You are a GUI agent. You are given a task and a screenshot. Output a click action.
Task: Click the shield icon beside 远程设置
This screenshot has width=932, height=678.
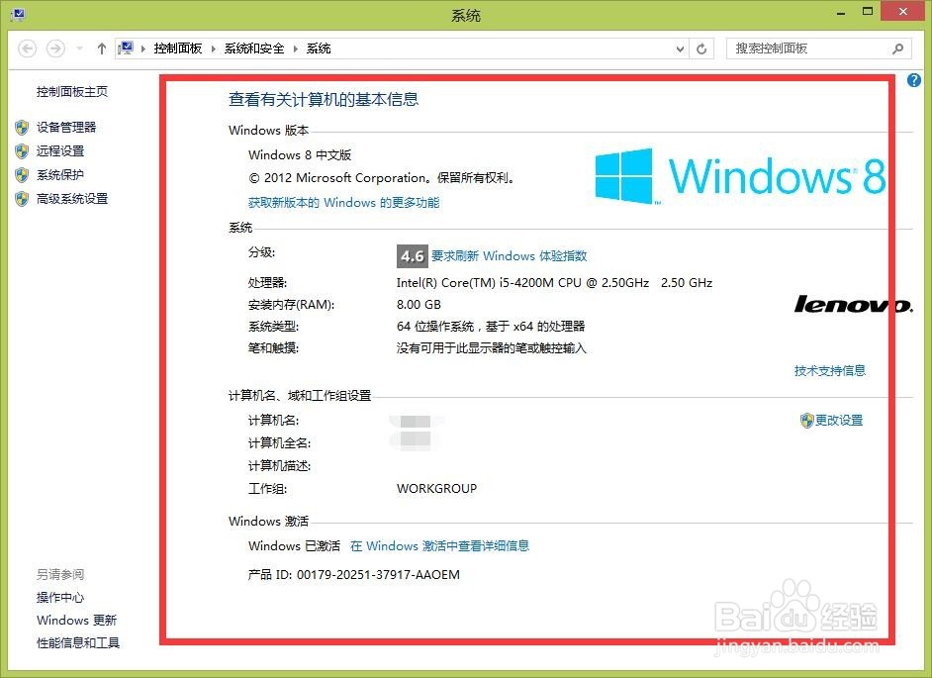click(x=22, y=151)
